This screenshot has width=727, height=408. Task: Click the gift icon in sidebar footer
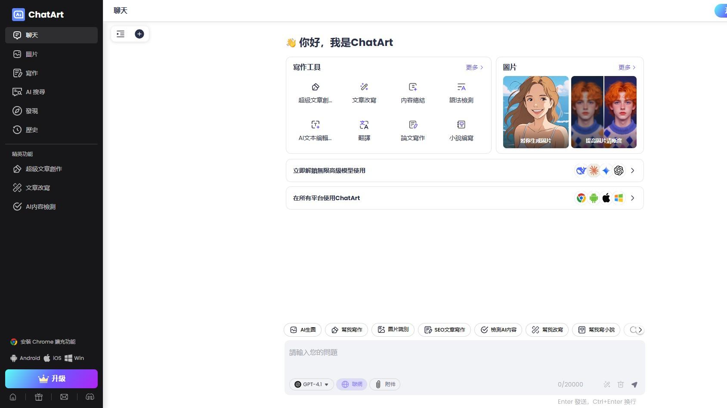[x=39, y=397]
